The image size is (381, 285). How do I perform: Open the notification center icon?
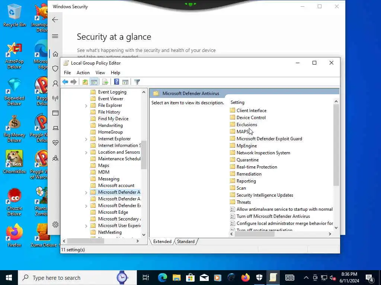pos(369,278)
